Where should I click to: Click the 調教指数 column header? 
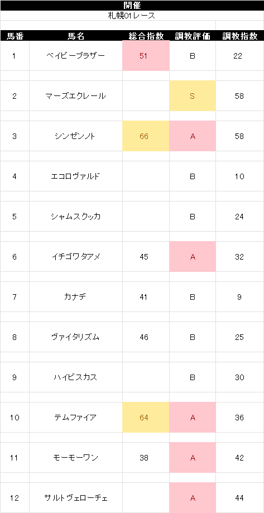(240, 36)
